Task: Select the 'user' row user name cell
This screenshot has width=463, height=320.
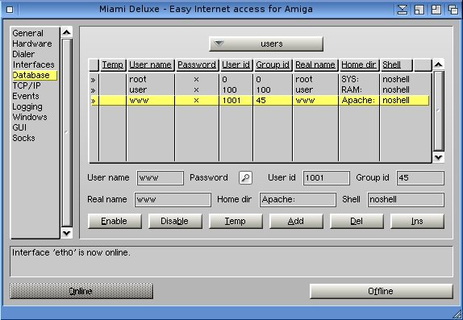Action: tap(138, 89)
